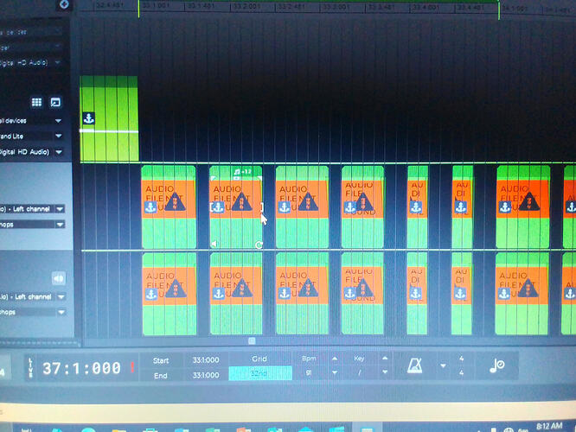Click the anchor icon on the fifth narrow lower-track clip

pyautogui.click(x=415, y=293)
